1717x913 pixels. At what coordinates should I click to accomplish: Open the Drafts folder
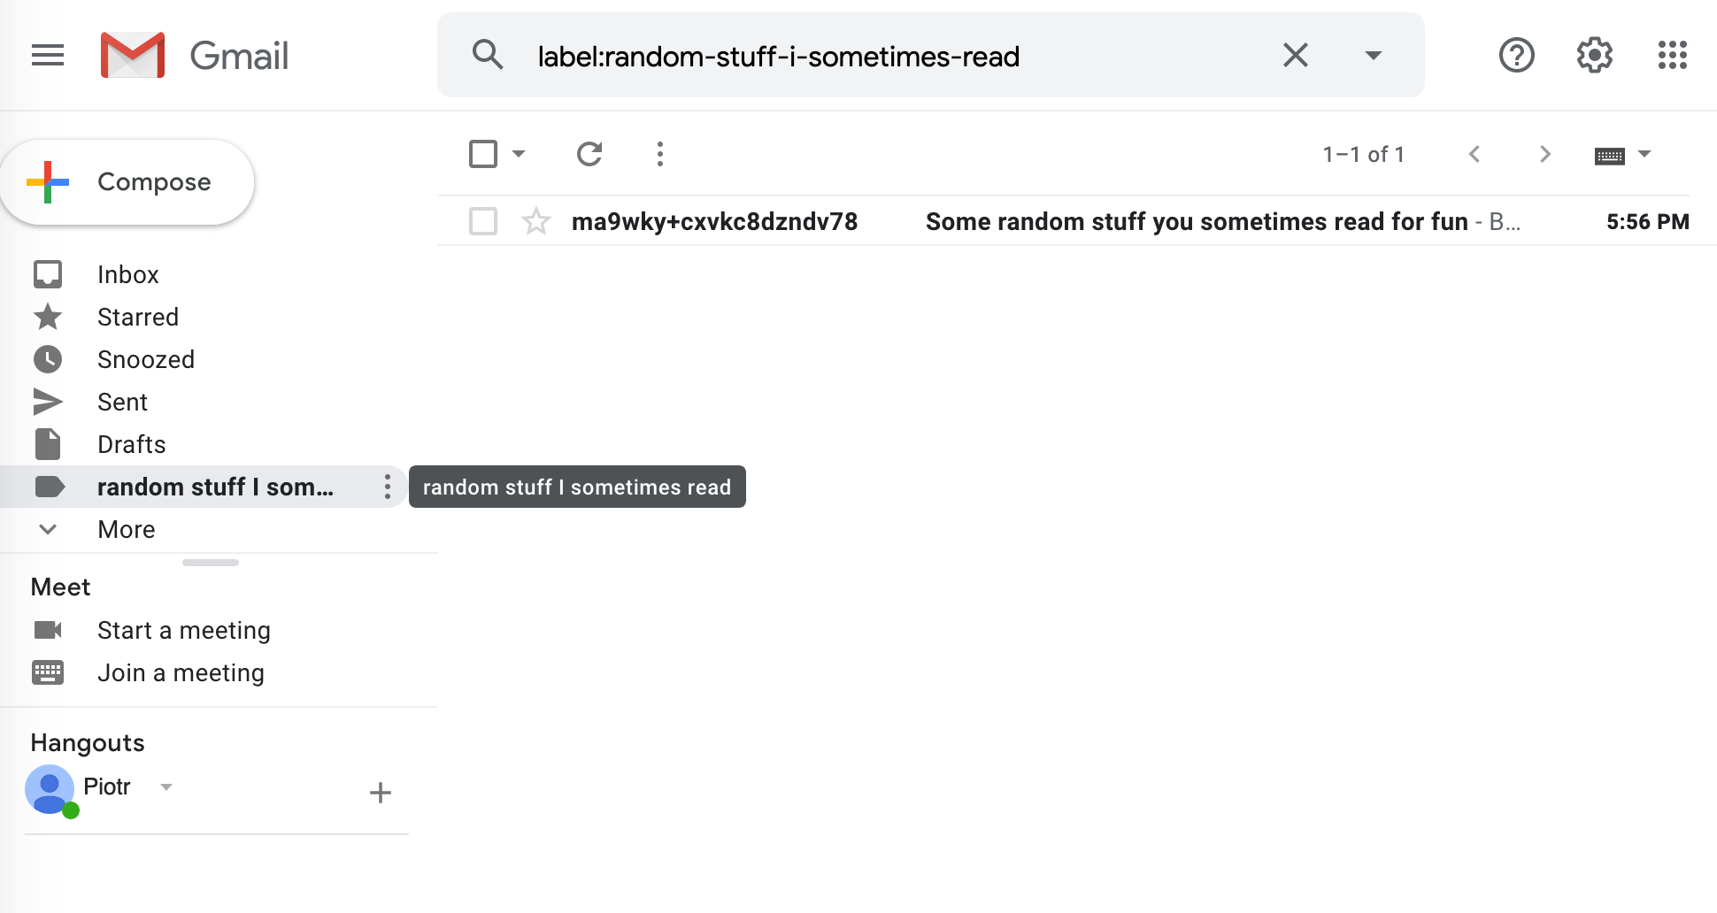(131, 444)
